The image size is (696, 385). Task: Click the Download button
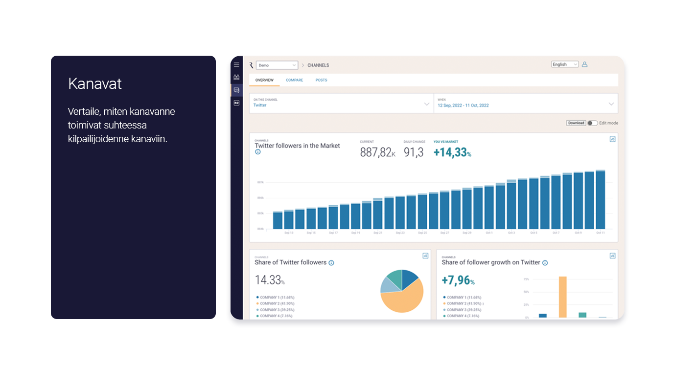point(576,123)
